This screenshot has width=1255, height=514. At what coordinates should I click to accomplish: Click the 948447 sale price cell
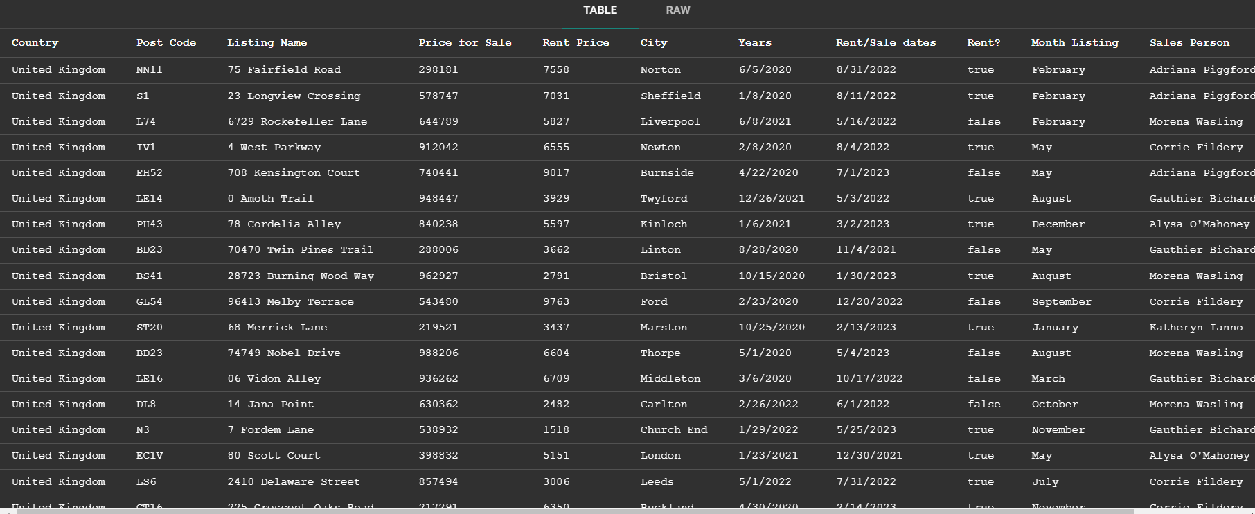coord(438,199)
